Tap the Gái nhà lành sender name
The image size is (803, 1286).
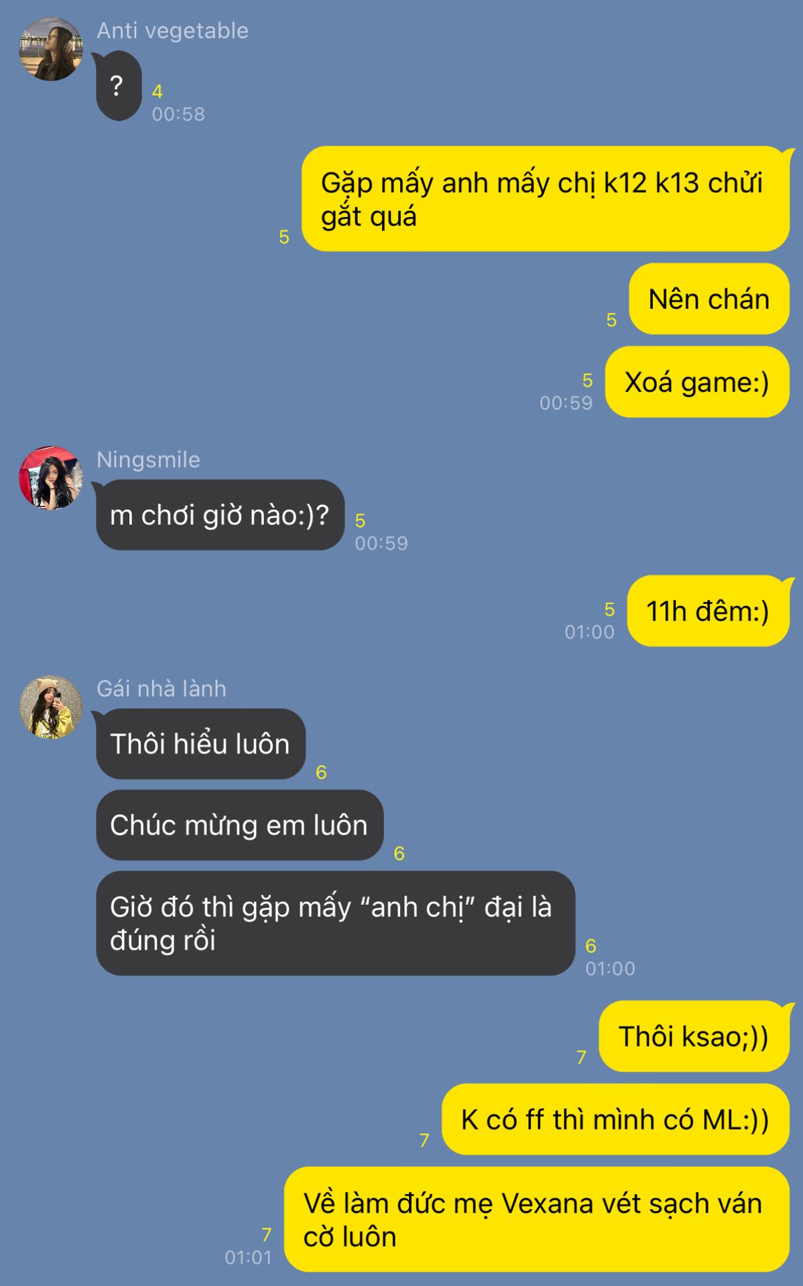[162, 689]
